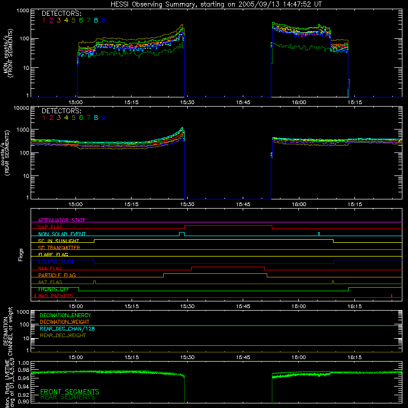The image size is (408, 408).
Task: Click the BAD_PACKETS flag label
Action: pos(56,296)
